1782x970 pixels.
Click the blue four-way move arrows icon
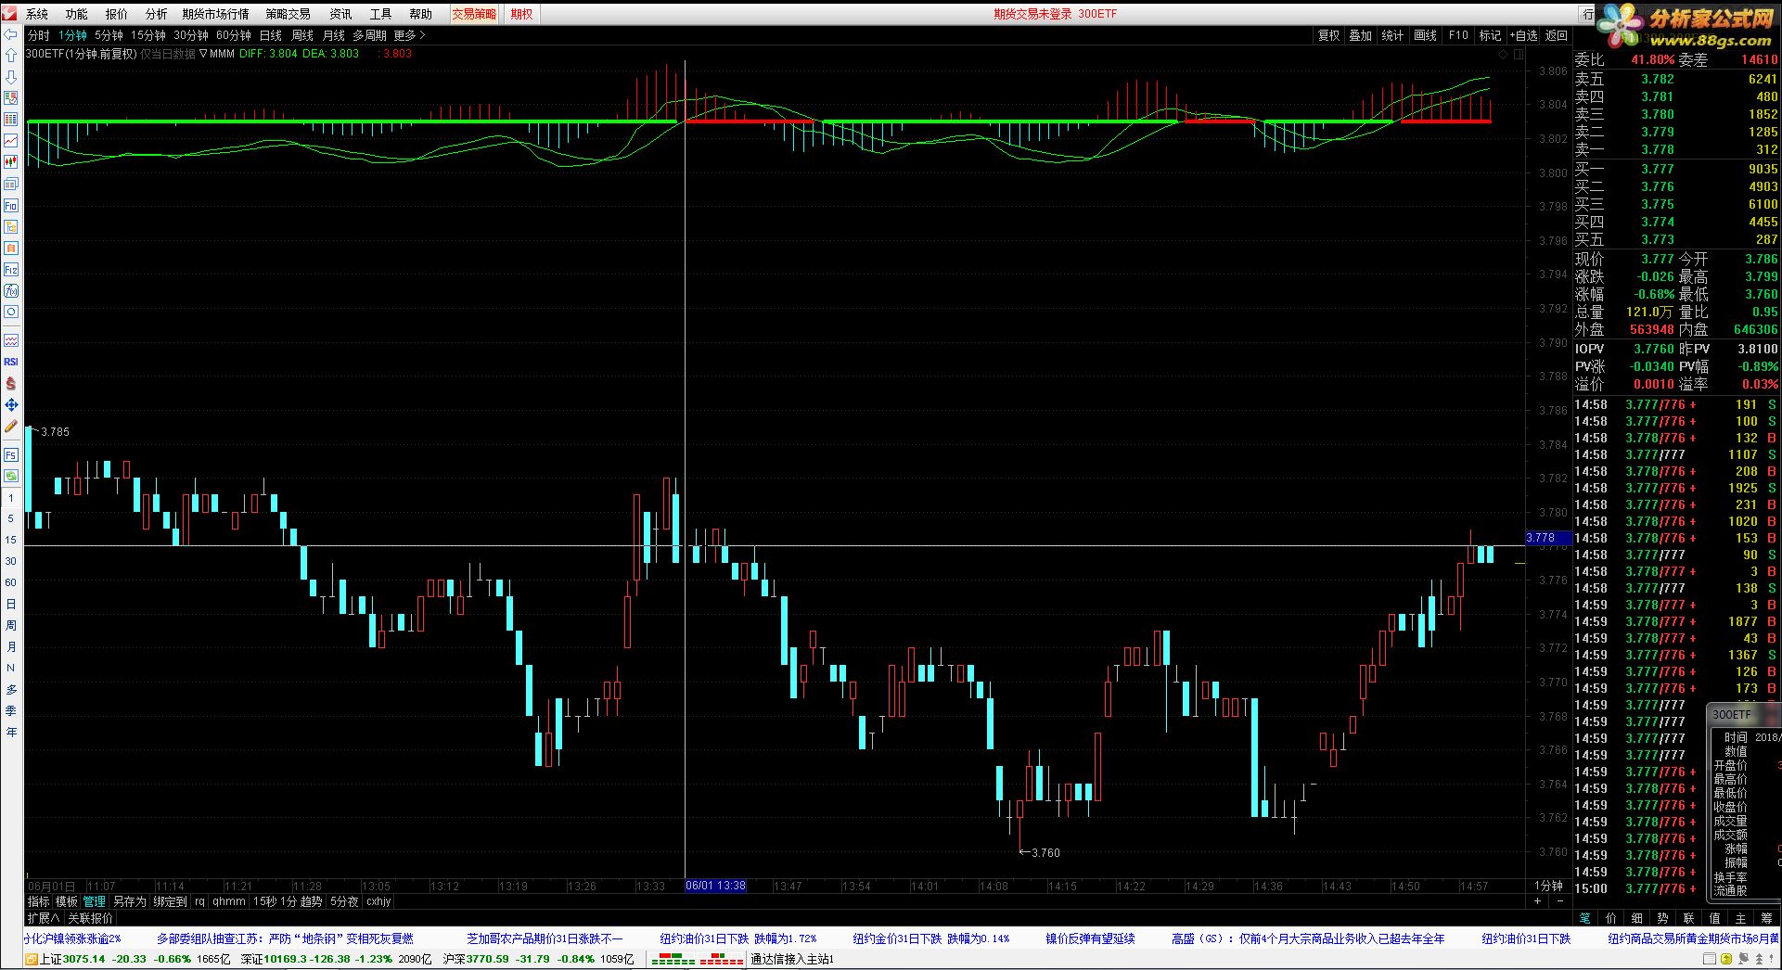tap(11, 405)
